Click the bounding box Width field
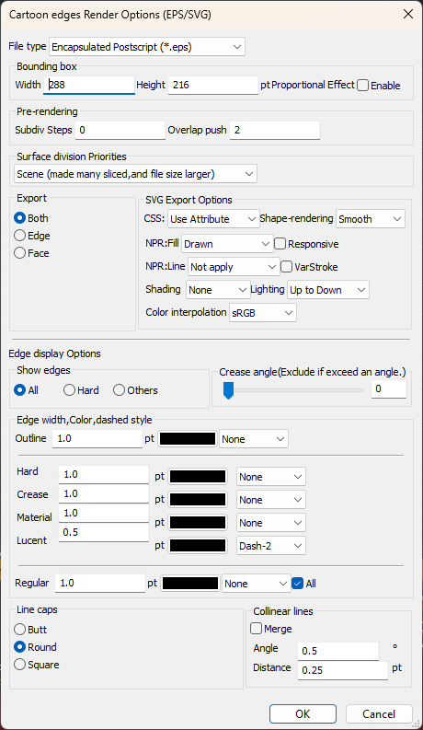This screenshot has width=423, height=730. pyautogui.click(x=89, y=85)
